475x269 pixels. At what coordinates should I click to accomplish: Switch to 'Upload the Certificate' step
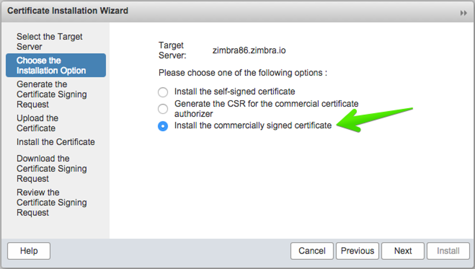coord(37,123)
